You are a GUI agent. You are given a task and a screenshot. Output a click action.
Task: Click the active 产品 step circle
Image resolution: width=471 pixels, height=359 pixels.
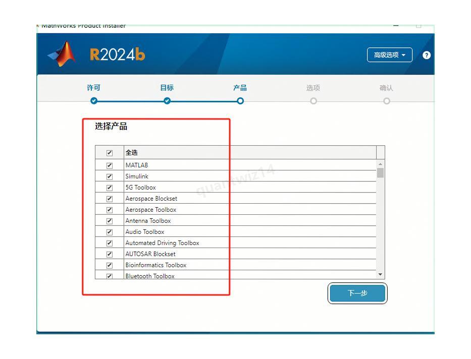click(240, 100)
